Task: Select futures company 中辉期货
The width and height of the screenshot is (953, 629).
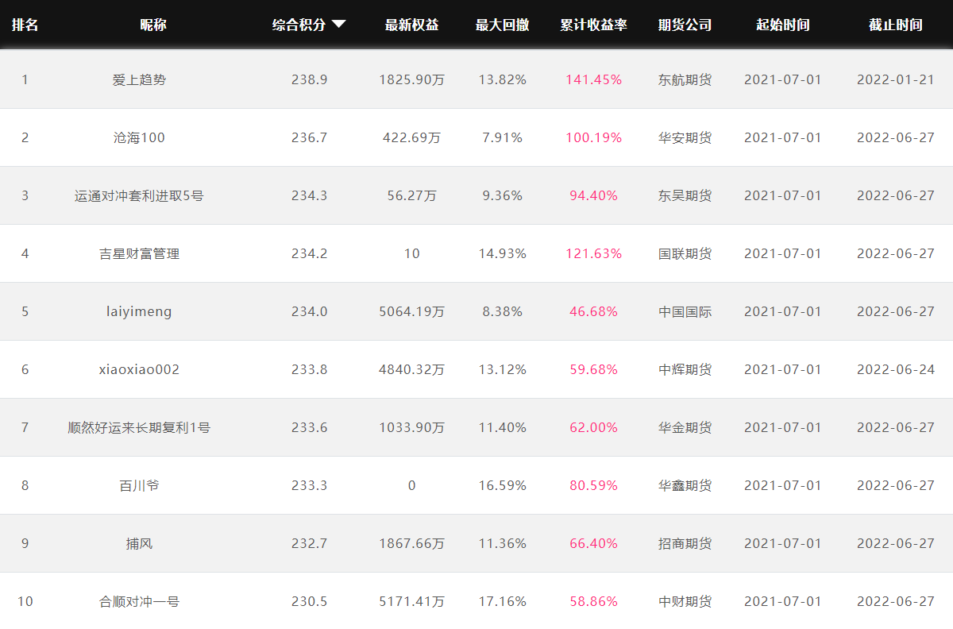Action: tap(685, 369)
